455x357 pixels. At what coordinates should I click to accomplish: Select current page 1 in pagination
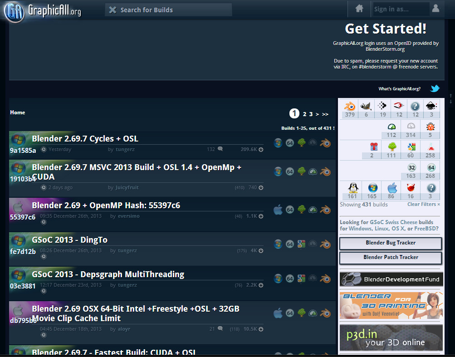click(x=294, y=113)
